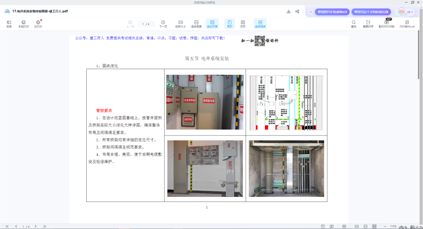Image resolution: width=423 pixels, height=229 pixels.
Task: Select 适合宽度 fit width view
Action: point(196,24)
